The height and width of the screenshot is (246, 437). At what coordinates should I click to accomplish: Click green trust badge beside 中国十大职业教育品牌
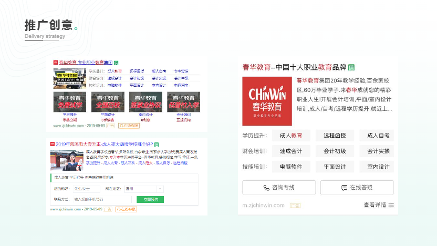(x=351, y=67)
